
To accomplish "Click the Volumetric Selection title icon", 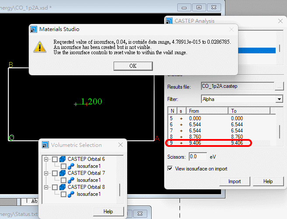I will 45,145.
